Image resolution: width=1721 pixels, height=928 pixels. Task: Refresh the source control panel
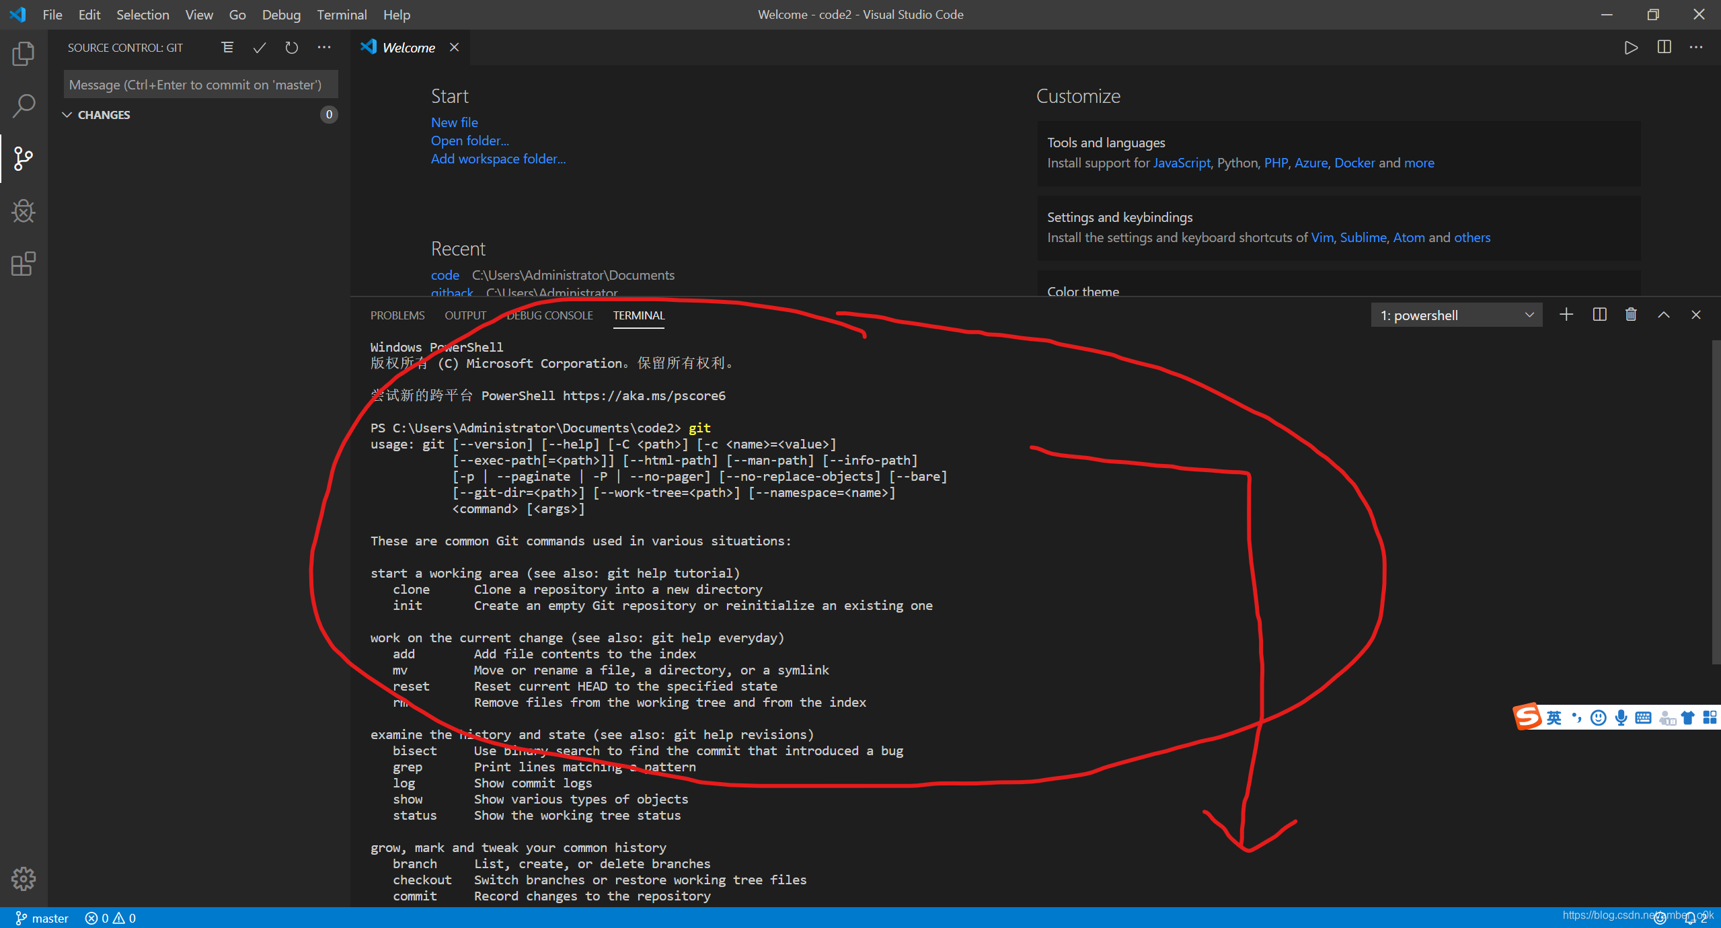click(x=291, y=48)
